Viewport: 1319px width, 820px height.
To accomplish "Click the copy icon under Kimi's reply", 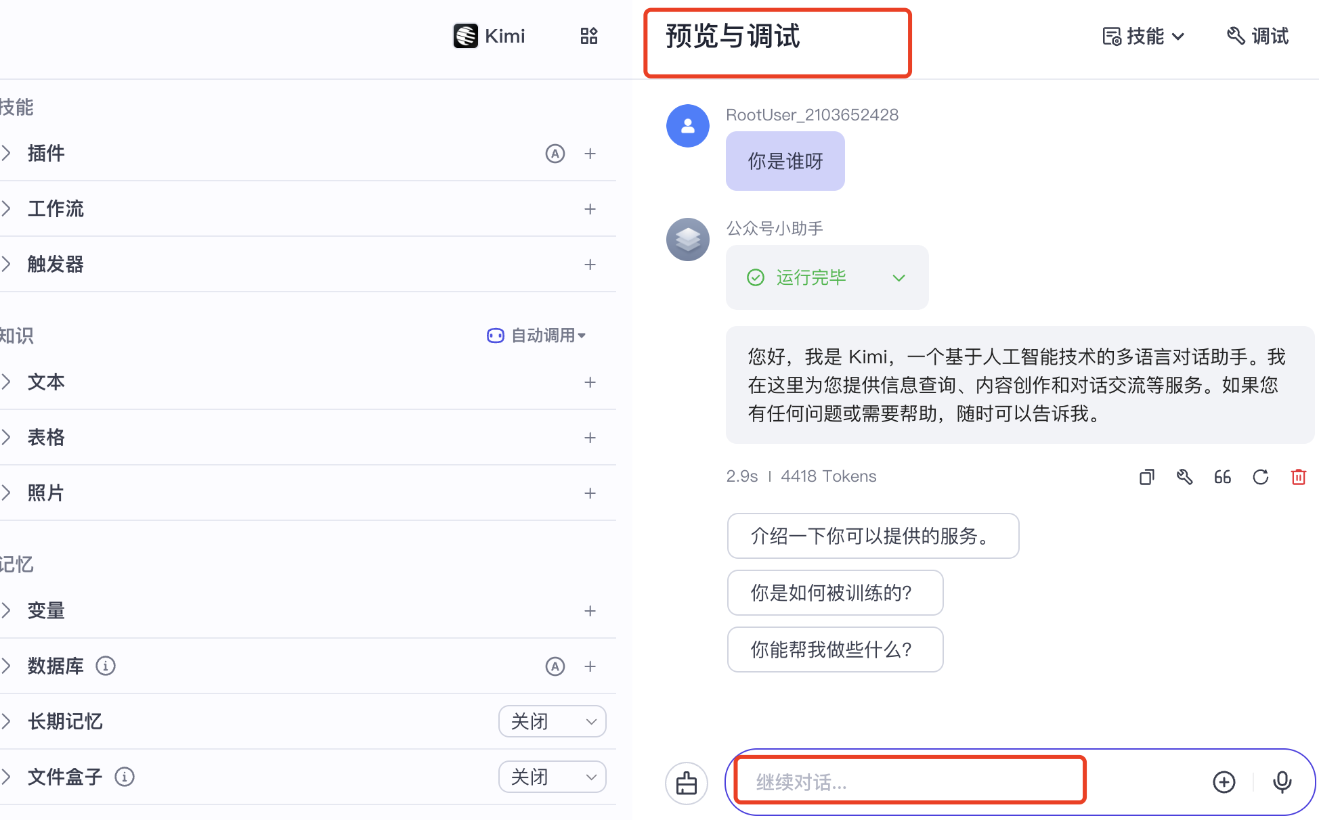I will pos(1146,477).
